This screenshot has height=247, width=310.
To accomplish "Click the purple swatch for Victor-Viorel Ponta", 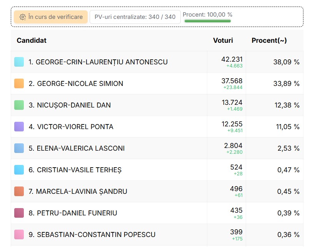I will 19,126.
